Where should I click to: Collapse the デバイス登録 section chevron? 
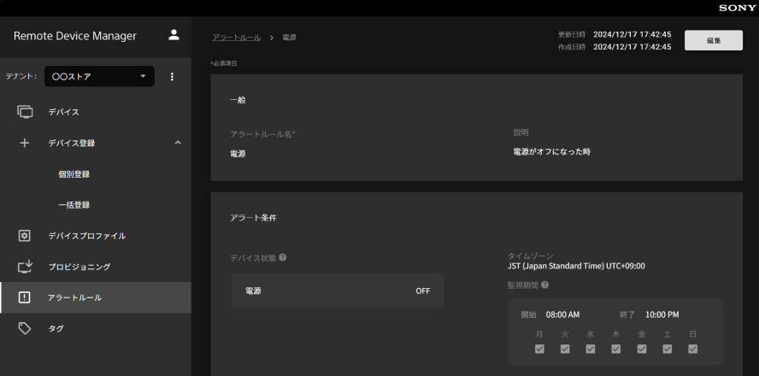(177, 143)
